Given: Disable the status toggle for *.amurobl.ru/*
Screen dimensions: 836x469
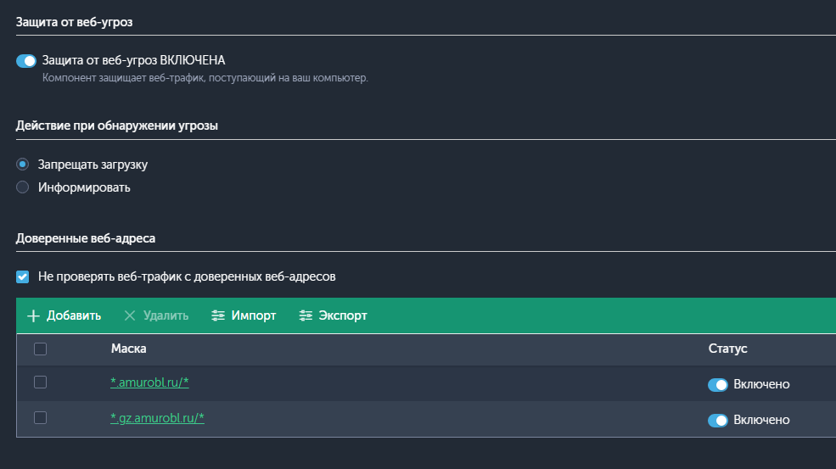Looking at the screenshot, I should point(718,384).
